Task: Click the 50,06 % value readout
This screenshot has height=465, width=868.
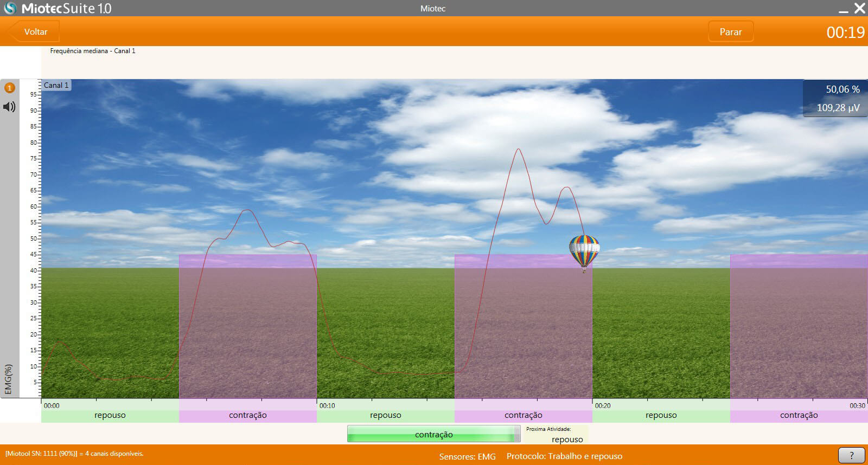Action: (x=843, y=89)
